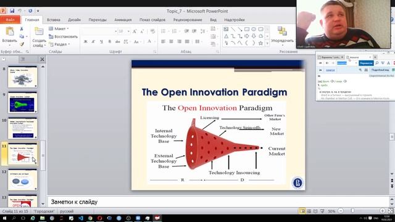
Task: Open the Упорядочить arrange dropdown
Action: pos(283,35)
